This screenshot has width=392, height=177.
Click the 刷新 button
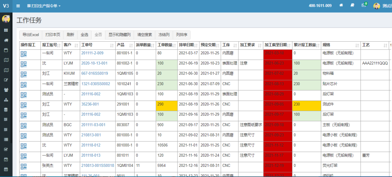[70, 35]
